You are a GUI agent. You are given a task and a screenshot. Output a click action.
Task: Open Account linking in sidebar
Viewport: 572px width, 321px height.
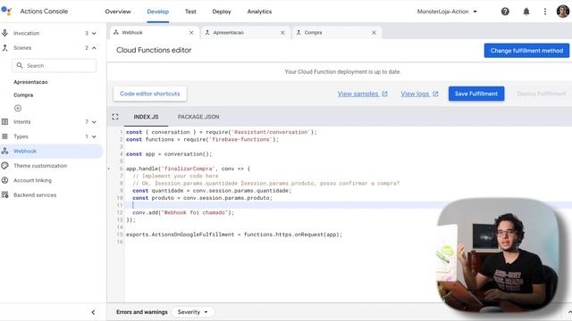coord(32,180)
